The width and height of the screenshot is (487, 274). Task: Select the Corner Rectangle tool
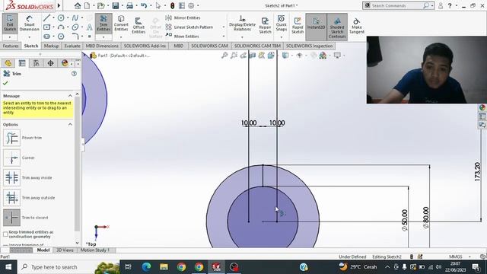pyautogui.click(x=46, y=27)
